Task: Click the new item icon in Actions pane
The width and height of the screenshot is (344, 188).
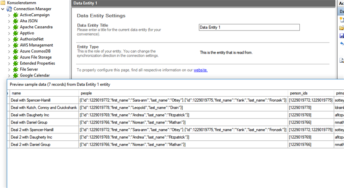Action: tap(341, 20)
